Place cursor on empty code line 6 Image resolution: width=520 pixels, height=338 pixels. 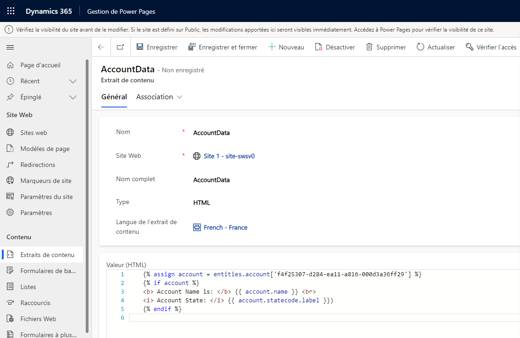(325, 318)
